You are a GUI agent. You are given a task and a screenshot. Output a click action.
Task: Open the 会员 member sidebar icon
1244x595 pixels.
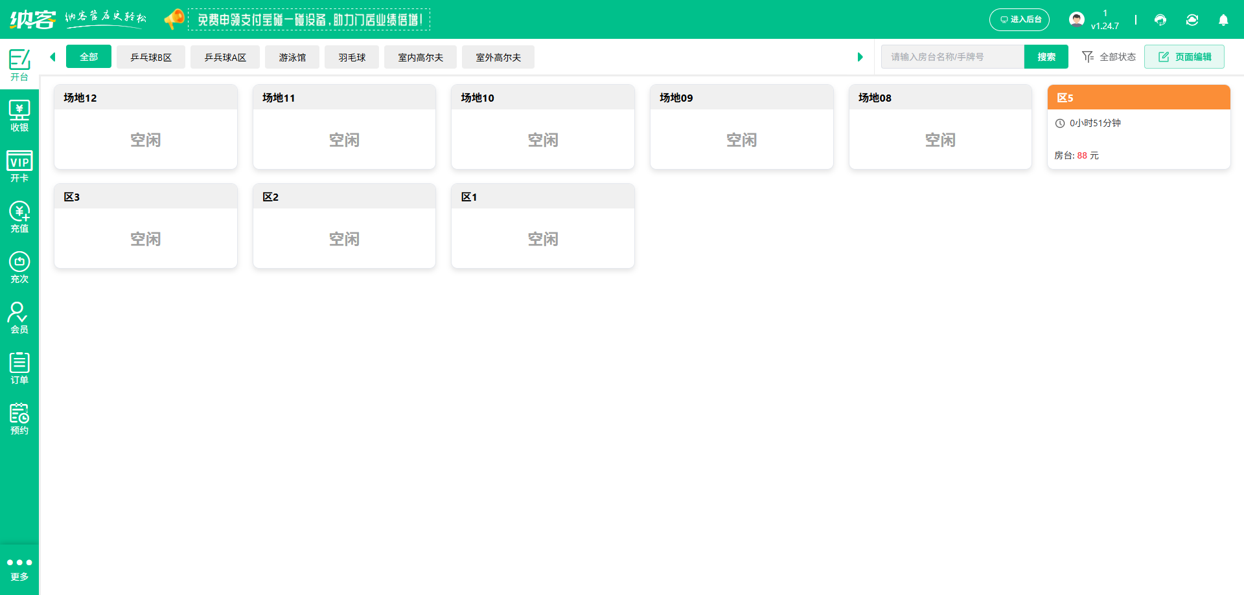tap(19, 318)
